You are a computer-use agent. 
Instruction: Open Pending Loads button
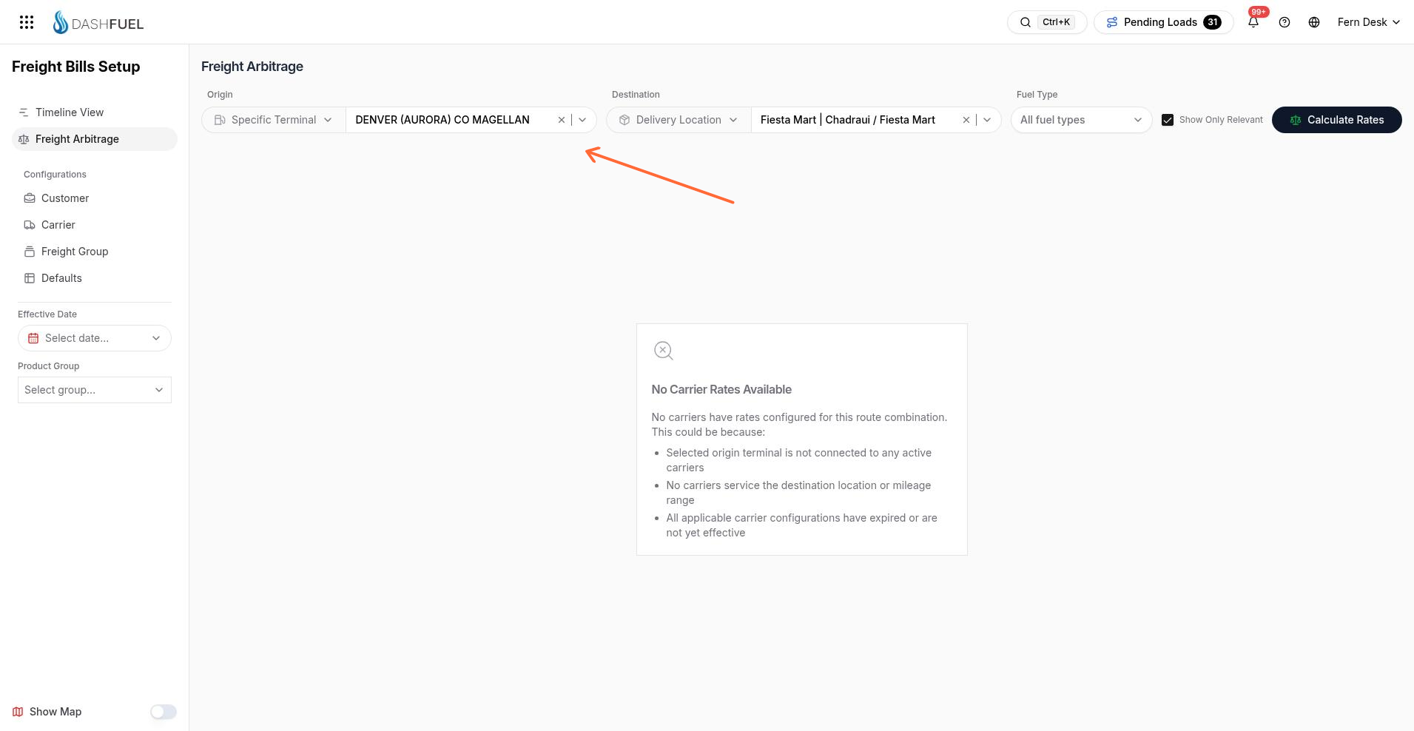click(x=1163, y=22)
